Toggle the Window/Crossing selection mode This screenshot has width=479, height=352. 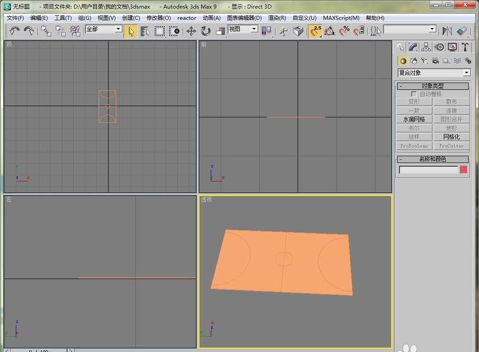coord(174,31)
